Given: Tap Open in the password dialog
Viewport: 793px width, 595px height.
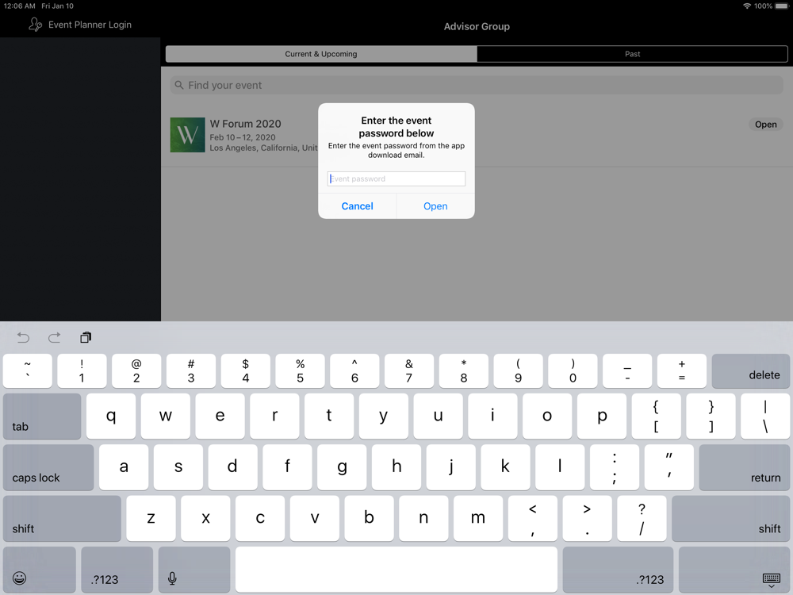Looking at the screenshot, I should point(435,206).
